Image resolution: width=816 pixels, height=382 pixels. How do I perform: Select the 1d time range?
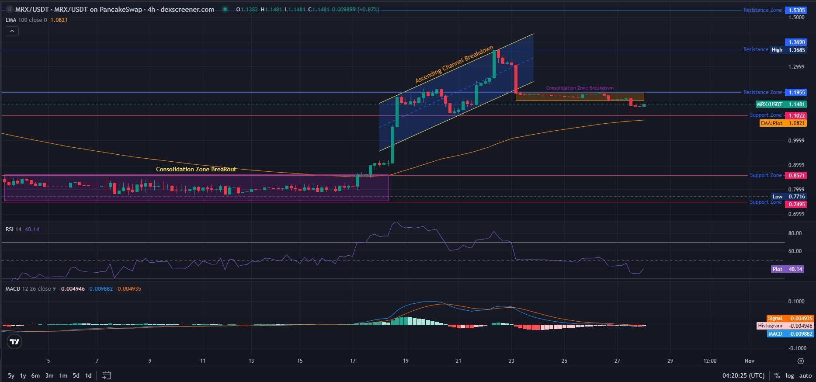(x=88, y=375)
